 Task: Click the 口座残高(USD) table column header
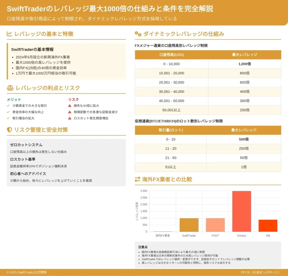(x=171, y=55)
